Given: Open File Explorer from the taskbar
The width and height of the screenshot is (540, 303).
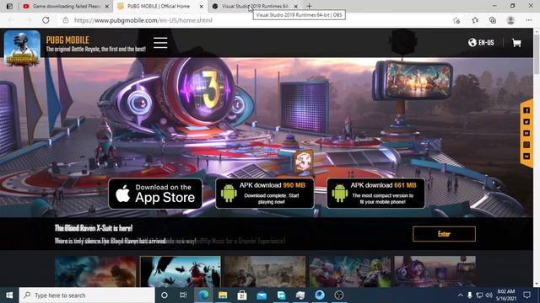Looking at the screenshot, I should [x=223, y=295].
